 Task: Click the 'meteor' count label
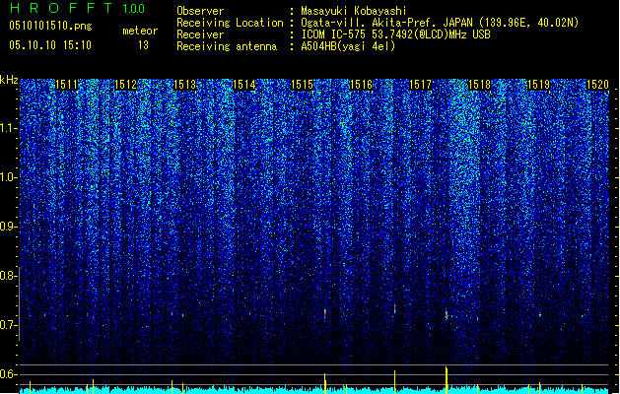(140, 31)
